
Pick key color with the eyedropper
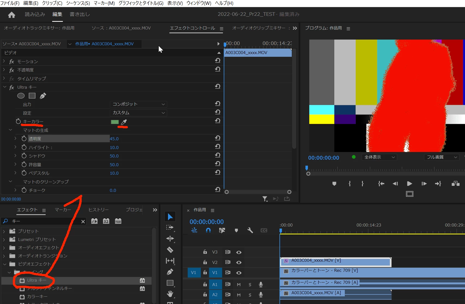[124, 122]
